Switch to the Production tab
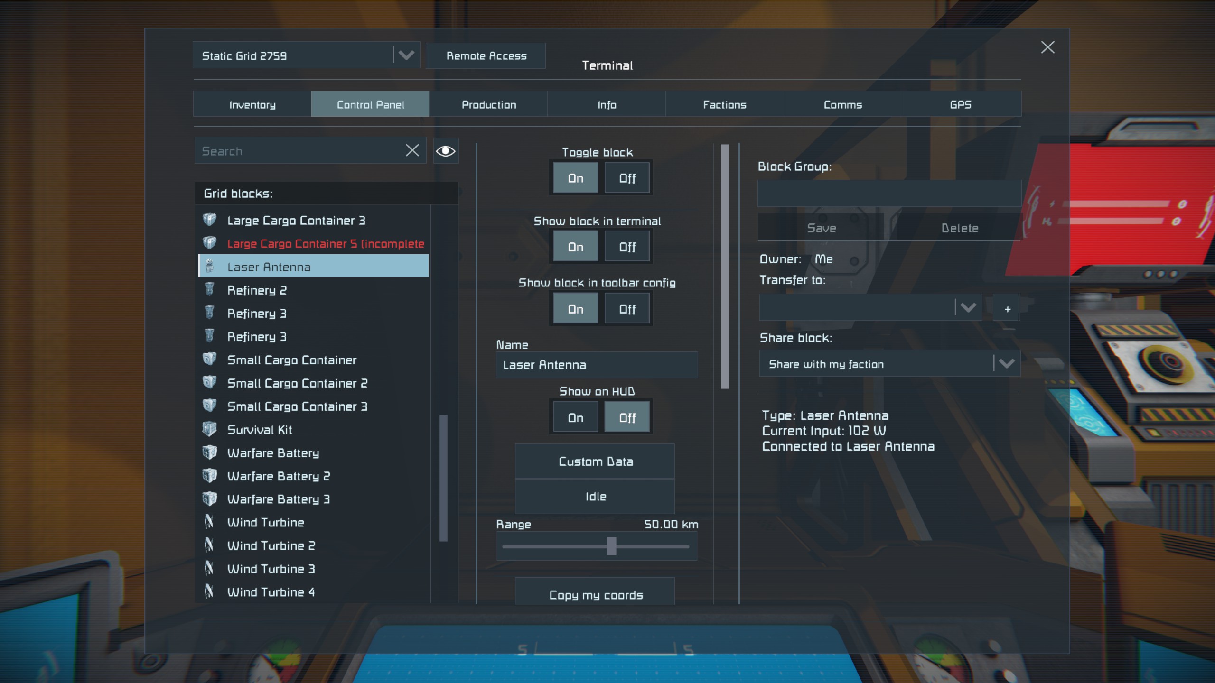This screenshot has width=1215, height=683. click(488, 104)
